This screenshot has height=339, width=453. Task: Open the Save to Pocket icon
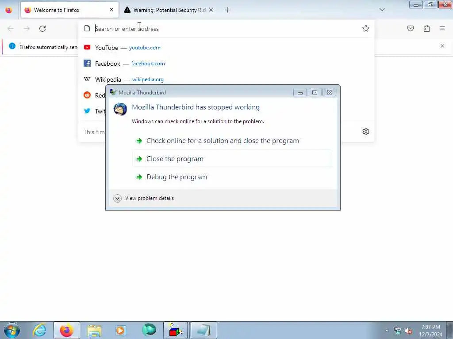[x=411, y=28]
